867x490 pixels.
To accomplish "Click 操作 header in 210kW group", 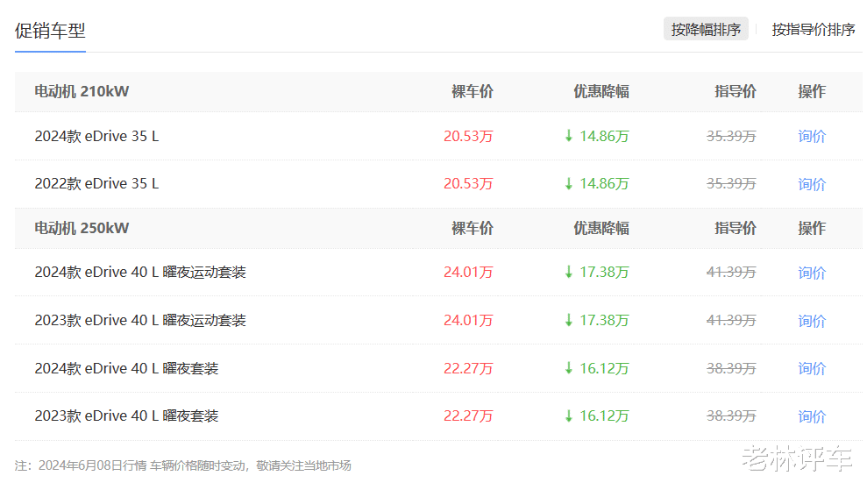I will click(812, 91).
